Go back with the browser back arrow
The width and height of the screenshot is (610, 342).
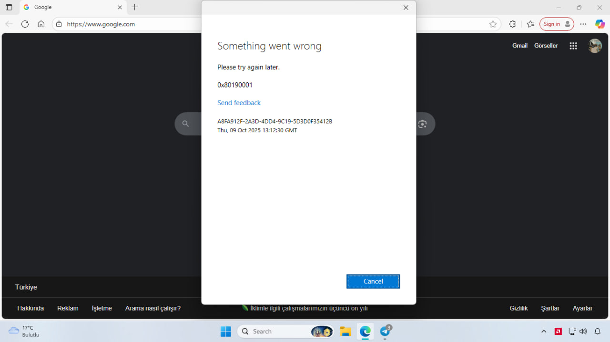coord(9,24)
